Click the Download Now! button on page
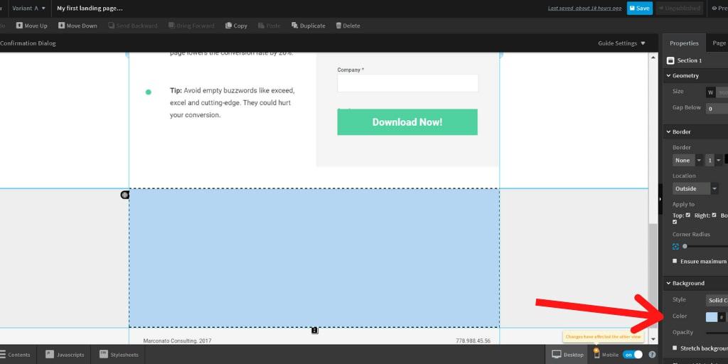This screenshot has height=364, width=728. pyautogui.click(x=407, y=122)
